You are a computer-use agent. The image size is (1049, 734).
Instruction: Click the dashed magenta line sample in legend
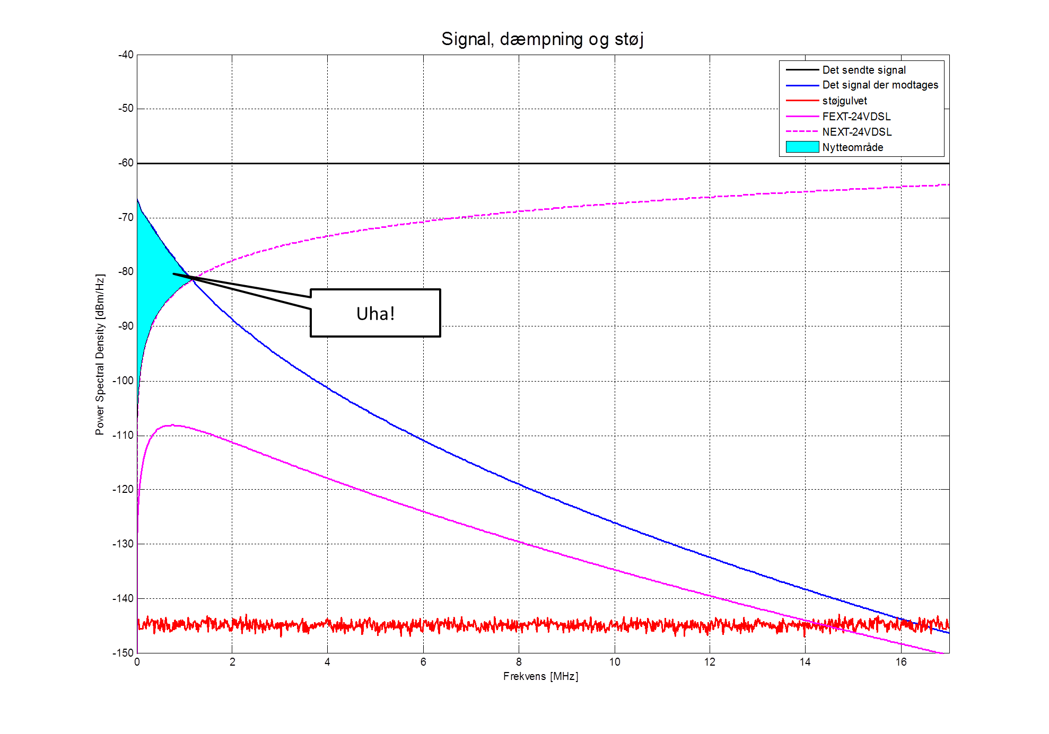click(802, 131)
